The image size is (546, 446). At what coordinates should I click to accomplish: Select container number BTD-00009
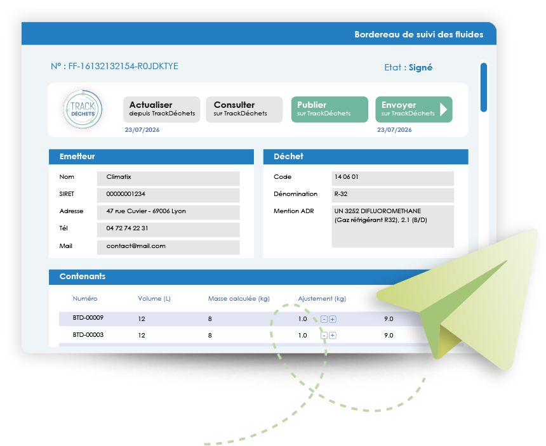click(88, 318)
